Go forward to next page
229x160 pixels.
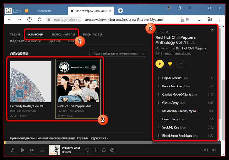click(20, 20)
